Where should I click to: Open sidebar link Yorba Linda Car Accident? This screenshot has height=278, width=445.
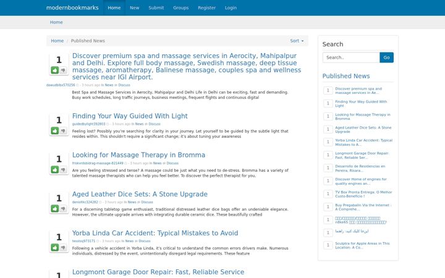364,143
